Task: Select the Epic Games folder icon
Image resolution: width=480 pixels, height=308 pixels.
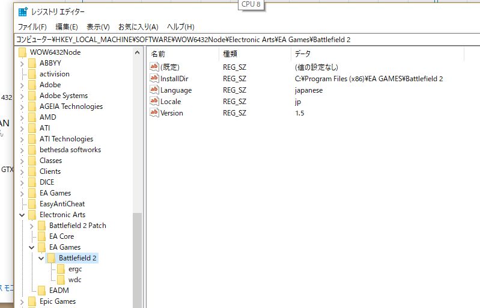Action: pyautogui.click(x=32, y=301)
